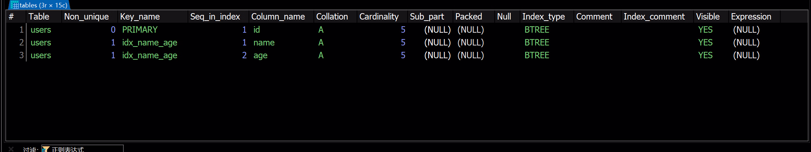Click the grid icon on the tables tab

pos(15,5)
